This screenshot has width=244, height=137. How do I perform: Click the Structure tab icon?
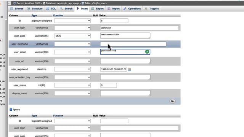pos(29,9)
